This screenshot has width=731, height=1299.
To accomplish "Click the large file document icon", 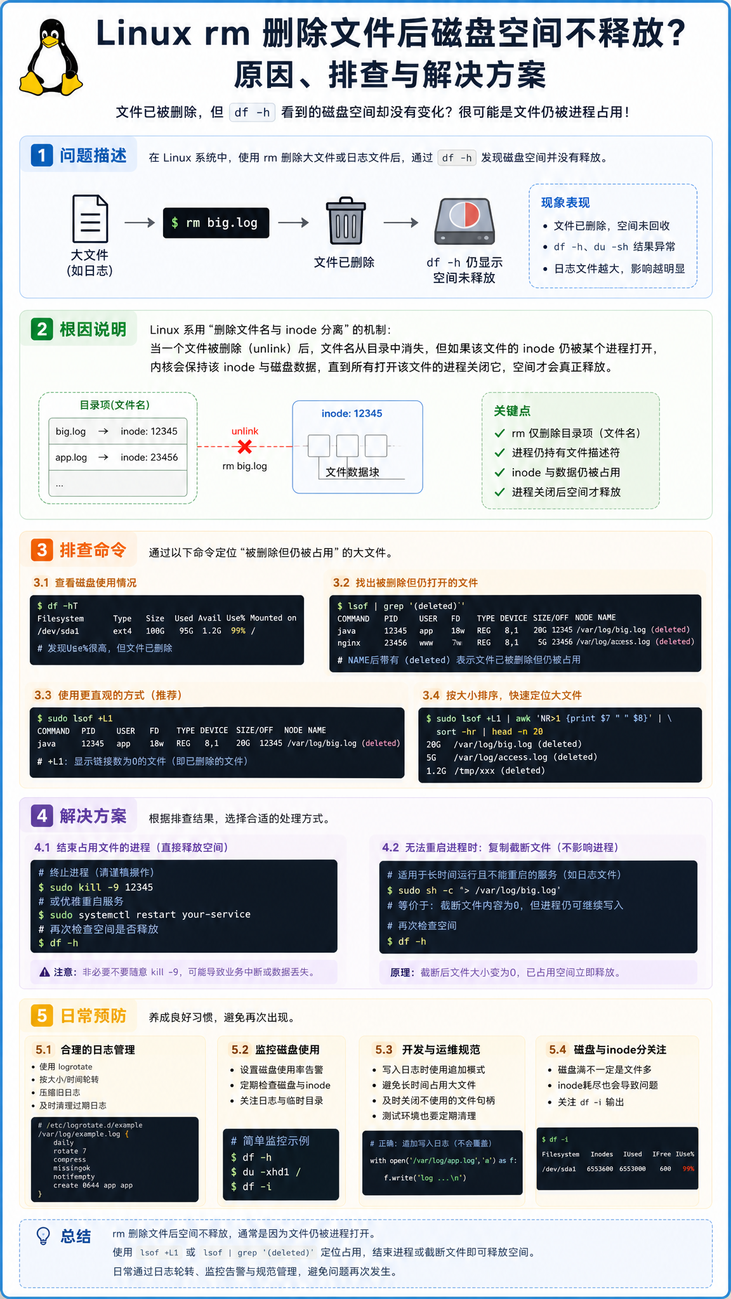I will tap(90, 219).
